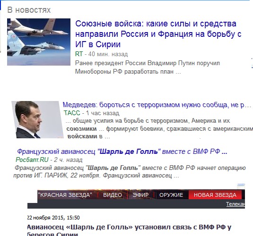Open the Росбалт.RU source link
The height and width of the screenshot is (236, 253).
32,160
